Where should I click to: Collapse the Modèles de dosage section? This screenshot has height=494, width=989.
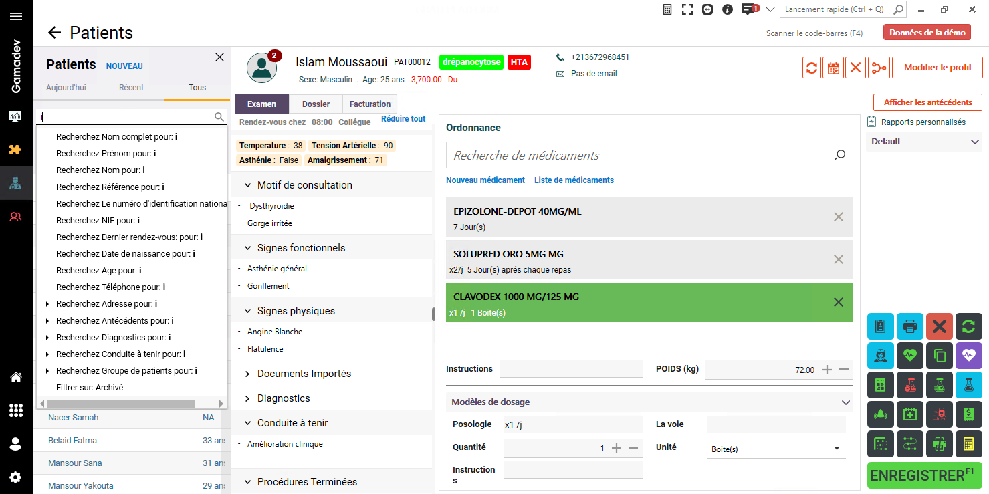point(846,402)
